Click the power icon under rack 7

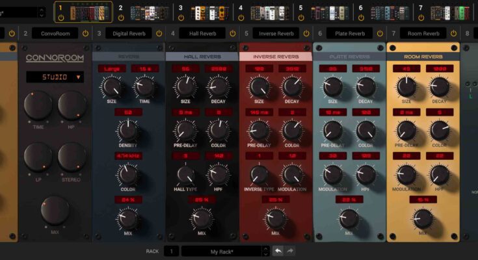coord(421,18)
